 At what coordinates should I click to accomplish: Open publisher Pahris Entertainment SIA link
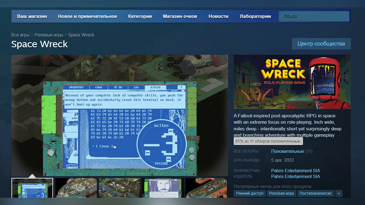click(296, 176)
